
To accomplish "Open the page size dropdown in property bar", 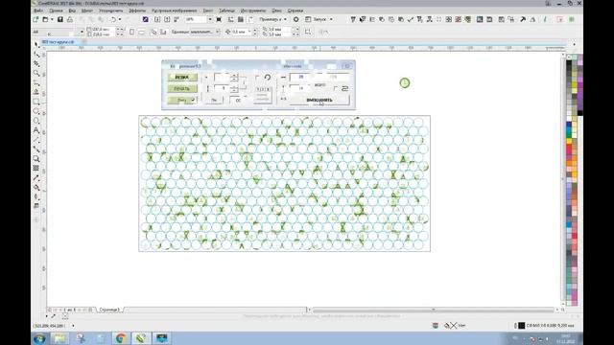I will pos(82,32).
